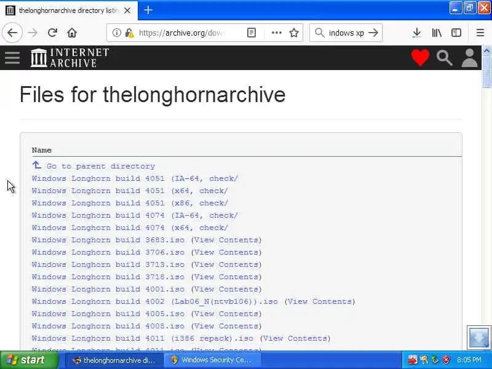Open the user account silhouette icon

coord(469,58)
